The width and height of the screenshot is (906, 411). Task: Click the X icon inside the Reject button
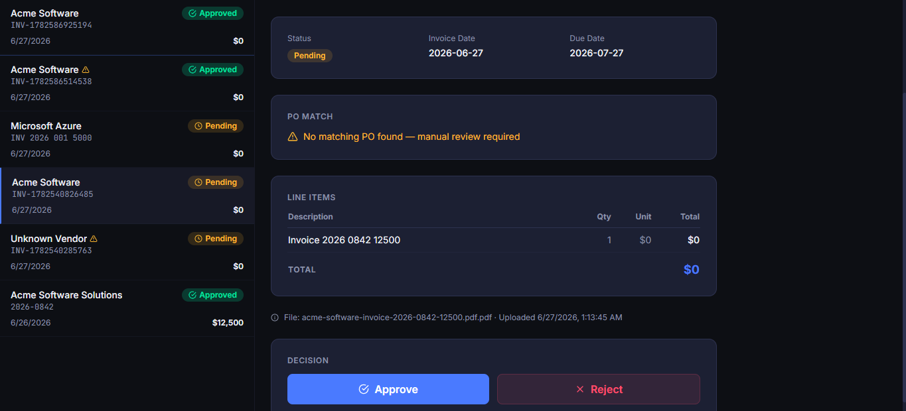(580, 389)
